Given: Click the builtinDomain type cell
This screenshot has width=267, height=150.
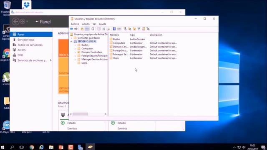Looking at the screenshot, I should coord(137,39).
